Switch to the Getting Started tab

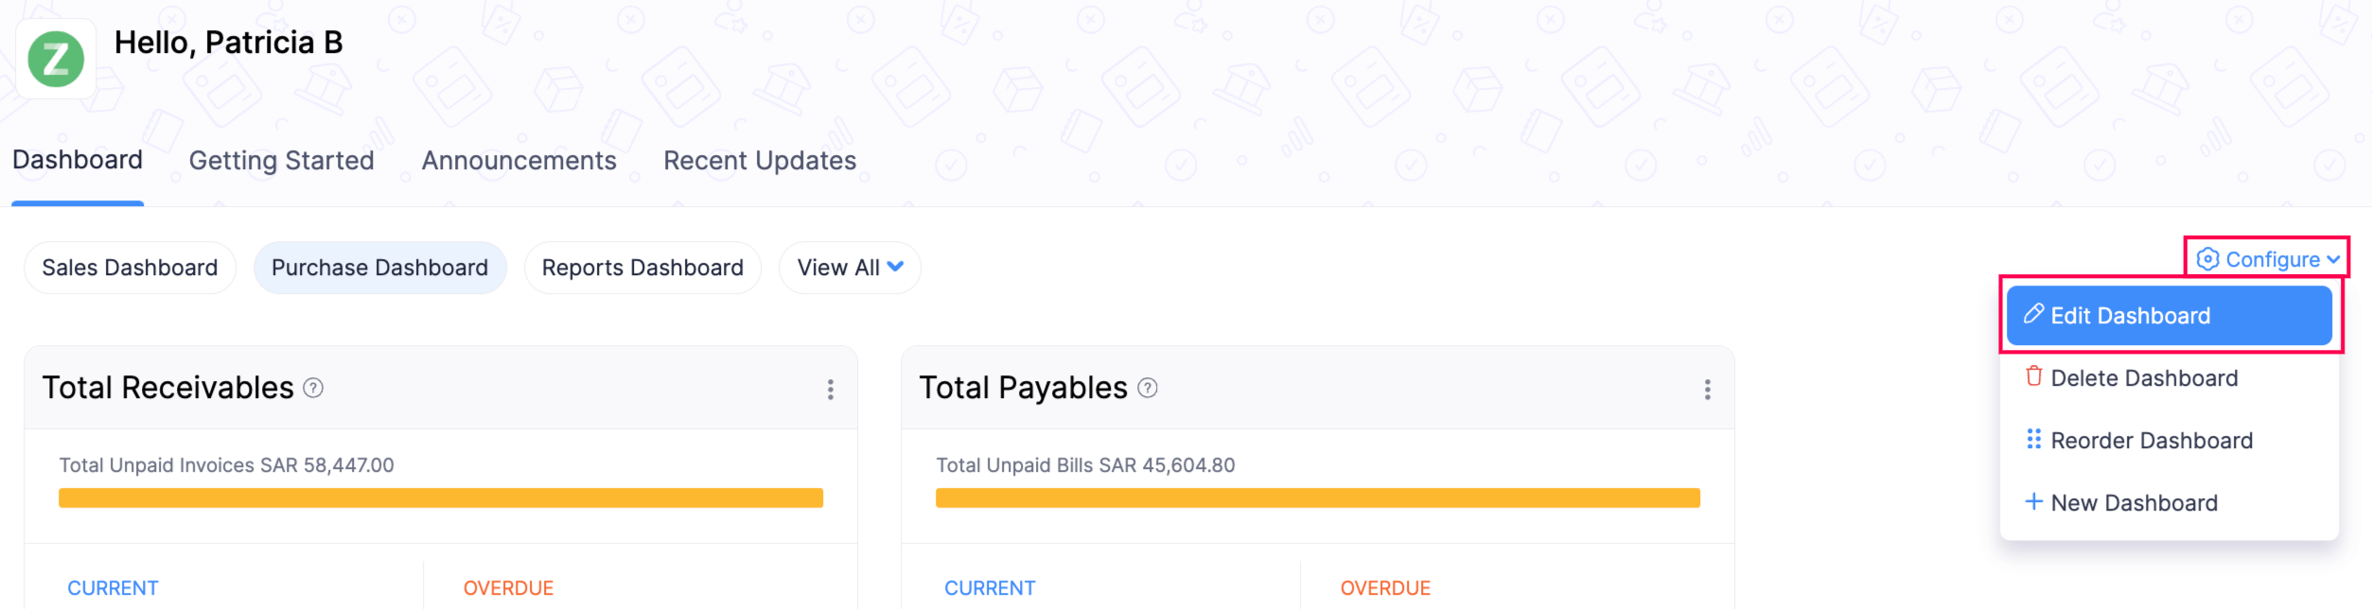point(282,161)
